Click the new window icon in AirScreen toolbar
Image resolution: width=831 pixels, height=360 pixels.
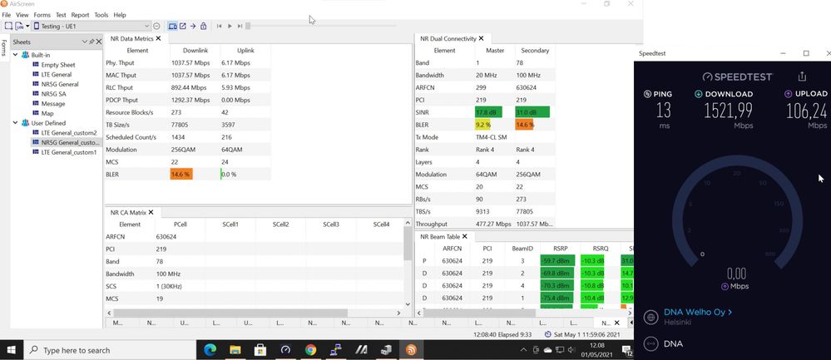click(8, 26)
